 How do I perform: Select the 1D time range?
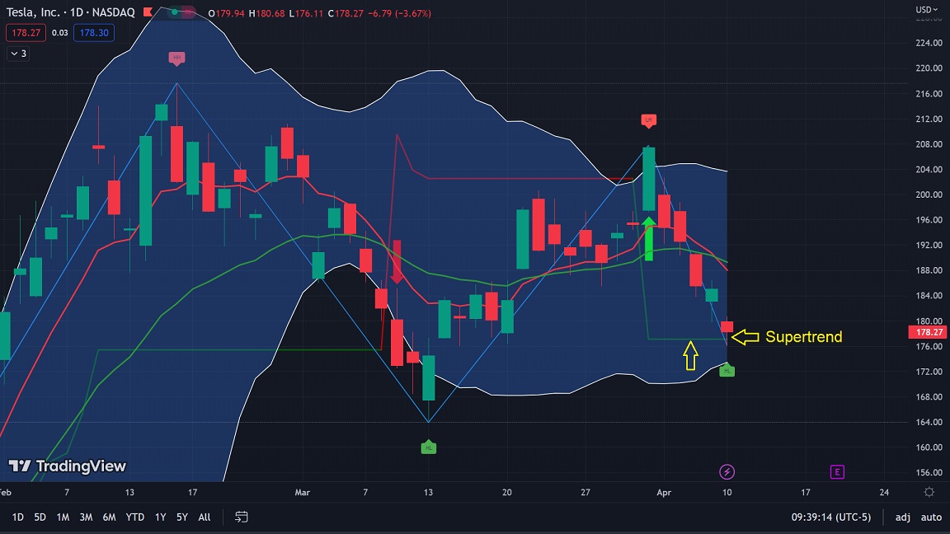tap(17, 517)
